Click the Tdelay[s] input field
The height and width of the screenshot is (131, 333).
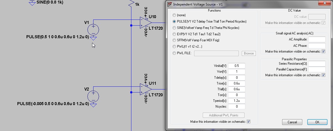click(237, 78)
